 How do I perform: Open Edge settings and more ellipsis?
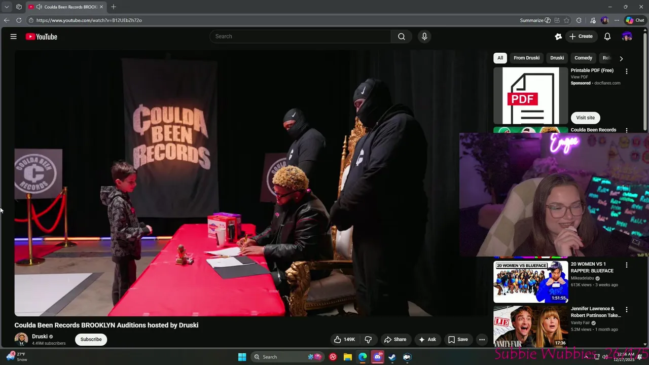pyautogui.click(x=617, y=20)
